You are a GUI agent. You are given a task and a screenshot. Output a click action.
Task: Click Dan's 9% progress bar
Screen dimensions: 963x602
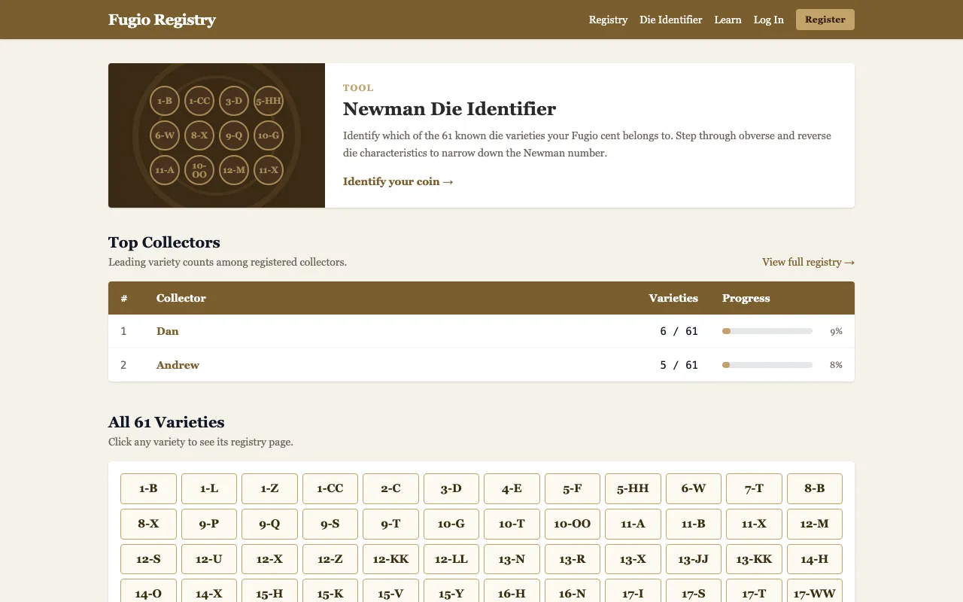coord(767,331)
